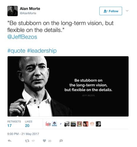Image resolution: width=137 pixels, height=147 pixels.
Task: Open the @JeffBezos mention link
Action: (x=22, y=37)
